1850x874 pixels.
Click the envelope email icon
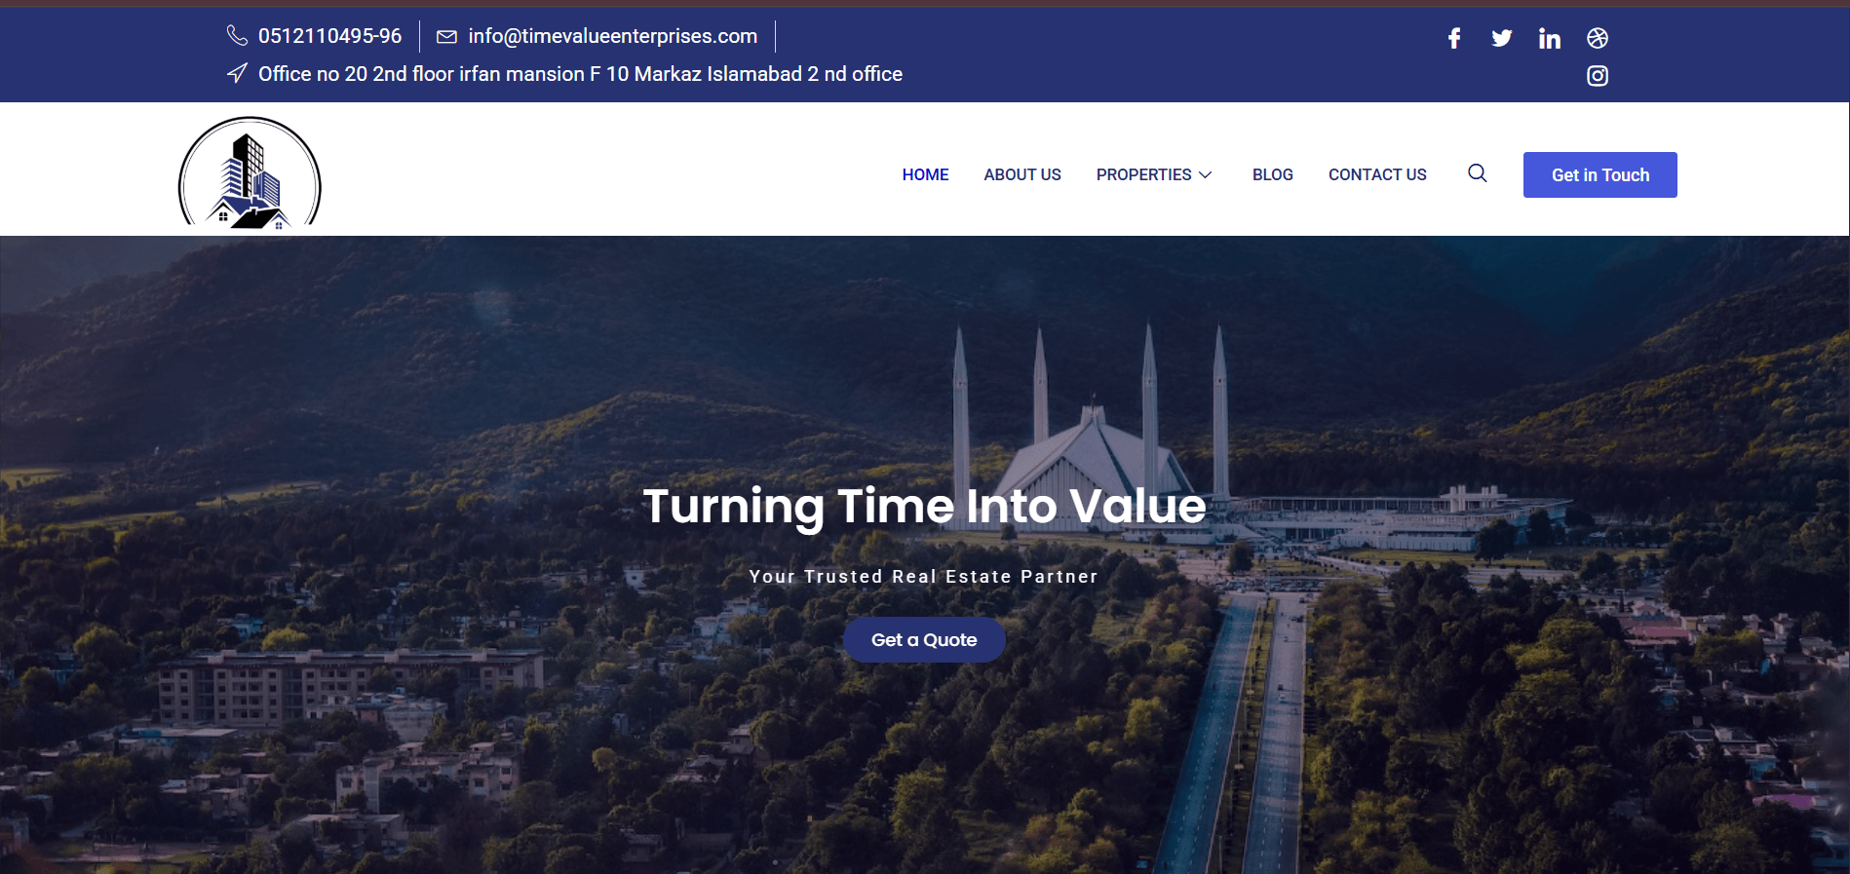pos(446,37)
